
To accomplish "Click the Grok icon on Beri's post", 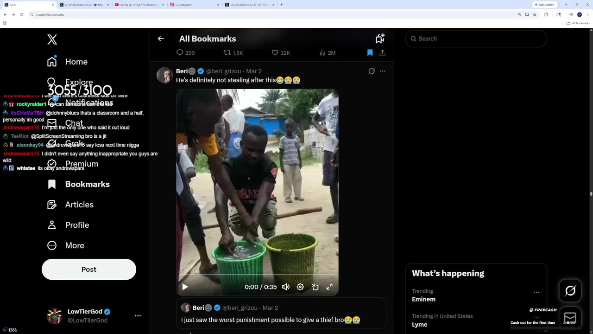I will (x=372, y=71).
